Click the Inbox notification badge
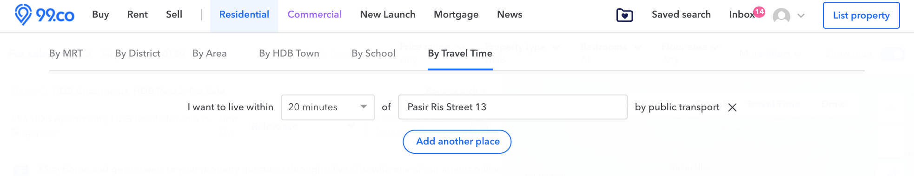914x176 pixels. [x=759, y=12]
